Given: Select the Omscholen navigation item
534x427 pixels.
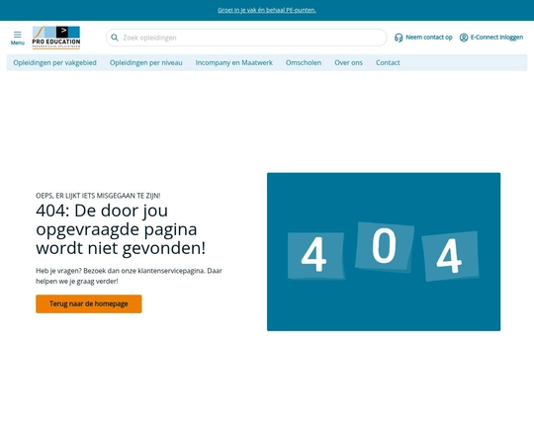Looking at the screenshot, I should point(304,62).
